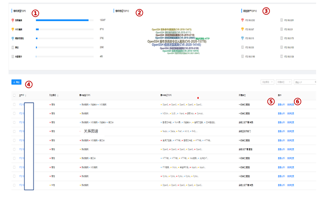328x197 pixels.
Task: Open the left action link in the Fedor row
Action: tap(281, 131)
